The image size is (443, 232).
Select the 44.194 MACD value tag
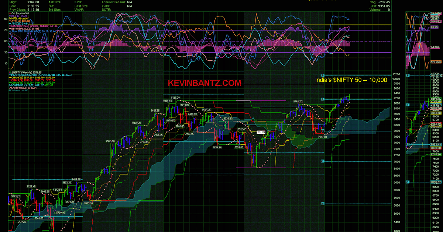[x=436, y=48]
